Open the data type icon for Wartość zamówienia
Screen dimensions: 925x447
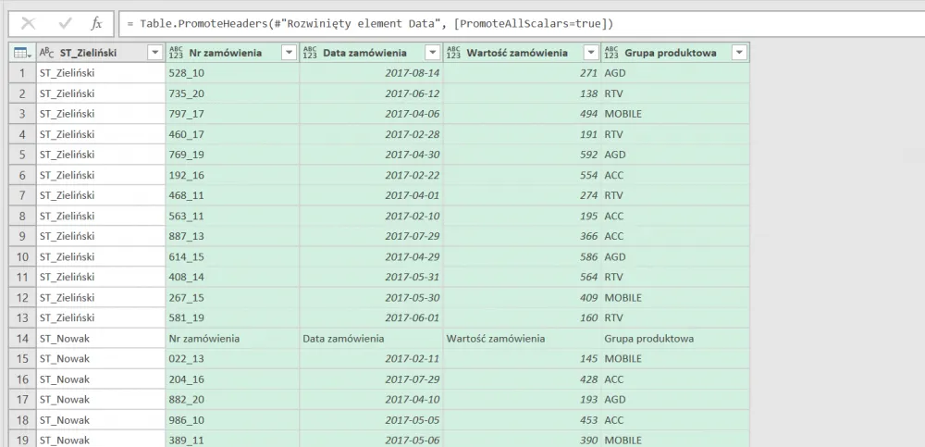(x=454, y=53)
